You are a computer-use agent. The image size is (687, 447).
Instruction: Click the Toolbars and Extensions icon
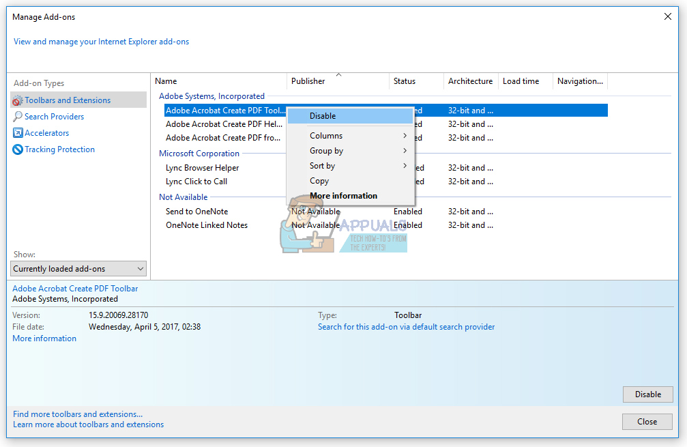[18, 100]
